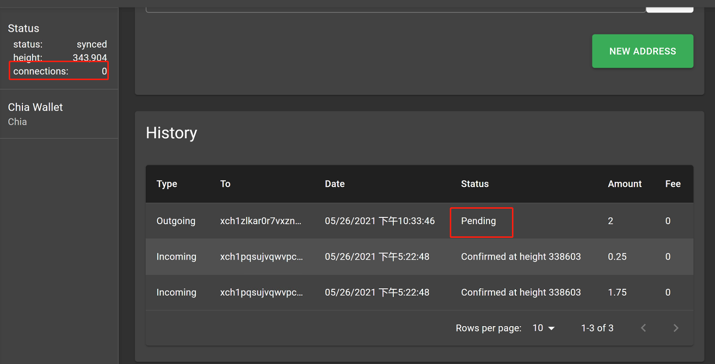
Task: Select the Outgoing transaction row type
Action: (176, 221)
